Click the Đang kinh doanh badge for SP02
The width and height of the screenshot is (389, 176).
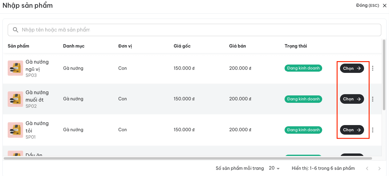click(303, 99)
